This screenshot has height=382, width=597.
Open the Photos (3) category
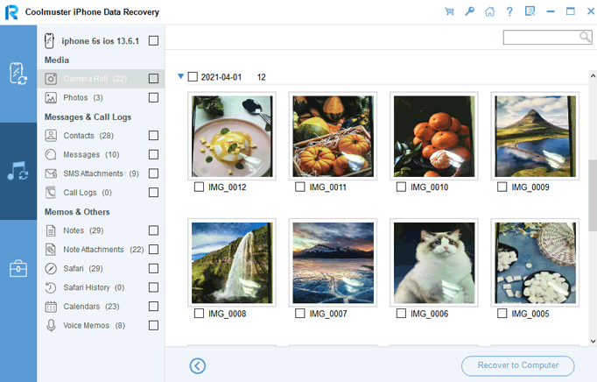tap(101, 97)
